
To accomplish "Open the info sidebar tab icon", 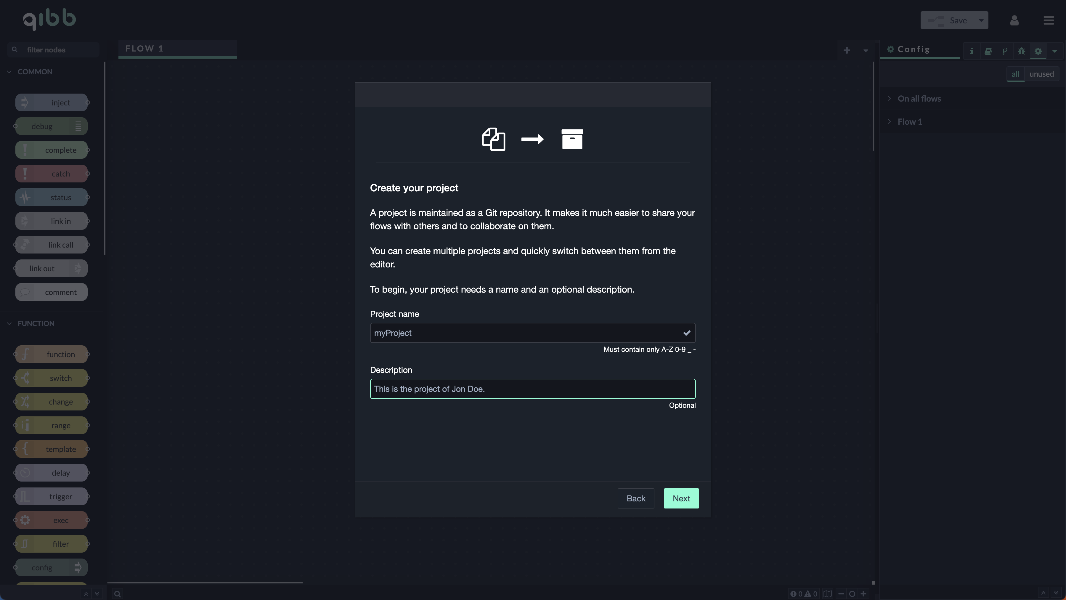I will click(971, 51).
